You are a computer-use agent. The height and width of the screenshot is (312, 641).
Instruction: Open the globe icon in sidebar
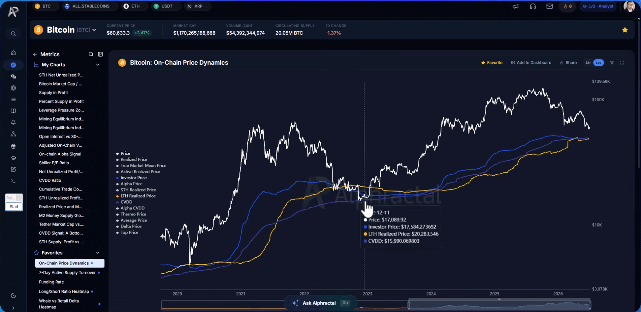tap(13, 88)
